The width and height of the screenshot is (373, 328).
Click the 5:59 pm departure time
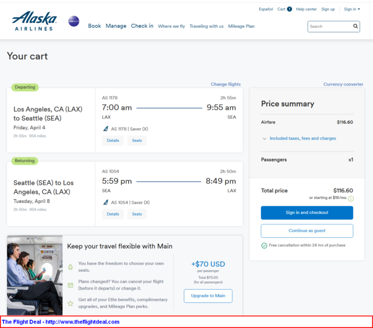(117, 181)
